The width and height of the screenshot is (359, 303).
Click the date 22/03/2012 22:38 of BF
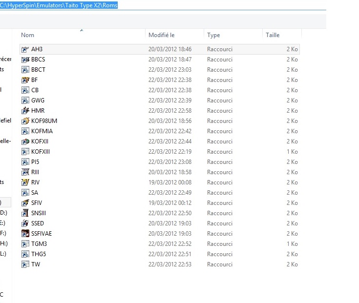coord(170,80)
